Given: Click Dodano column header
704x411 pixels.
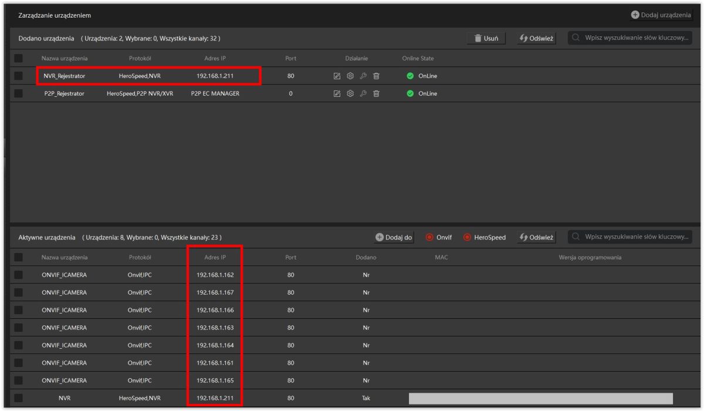Looking at the screenshot, I should (x=365, y=257).
